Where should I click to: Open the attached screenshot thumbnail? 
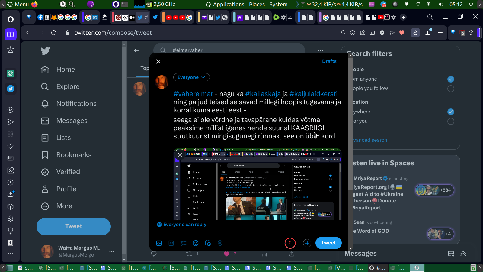click(257, 184)
